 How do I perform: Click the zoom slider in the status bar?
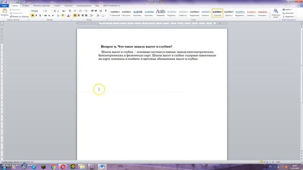(292, 162)
